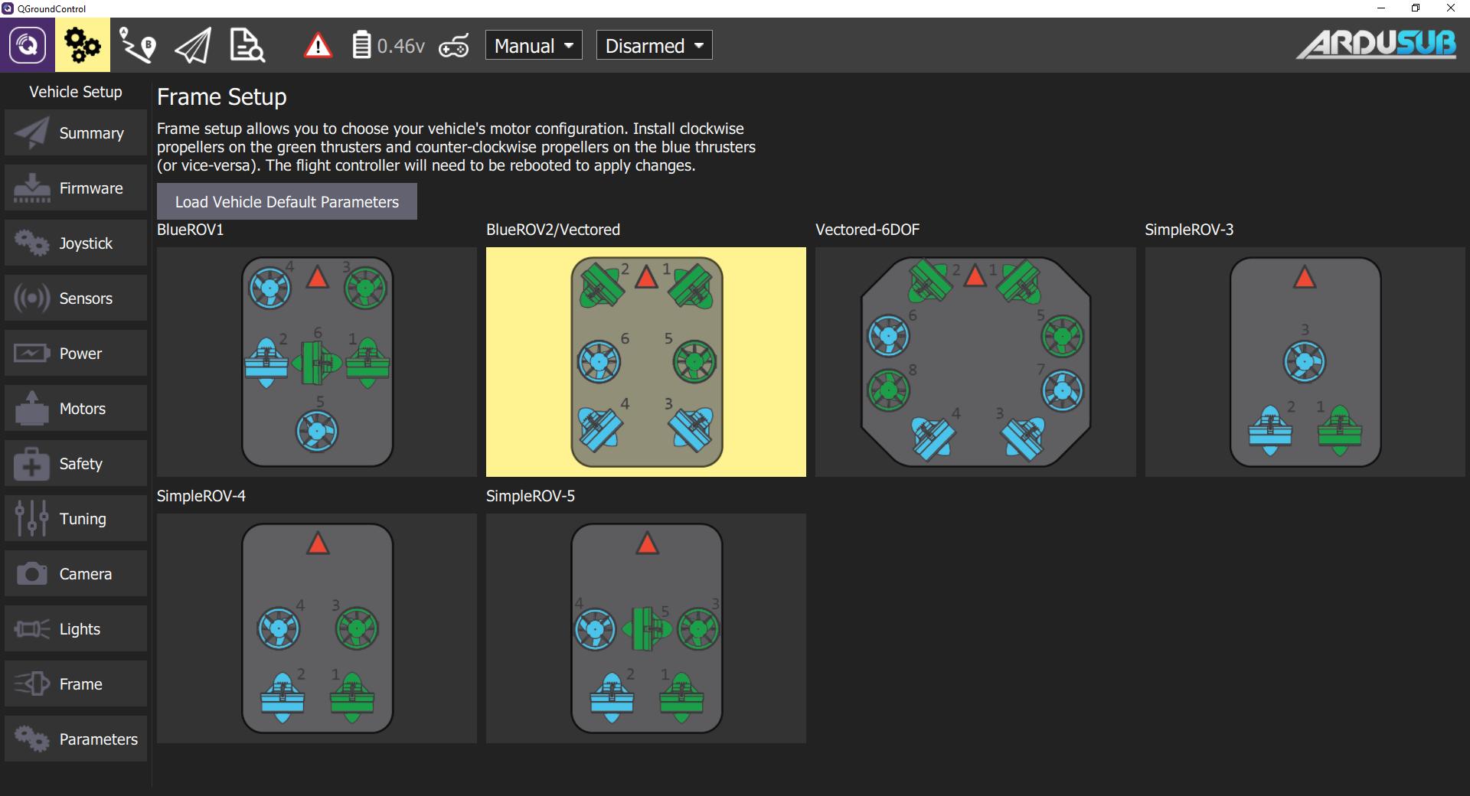
Task: Click the BlueROV1 frame label
Action: click(x=190, y=230)
